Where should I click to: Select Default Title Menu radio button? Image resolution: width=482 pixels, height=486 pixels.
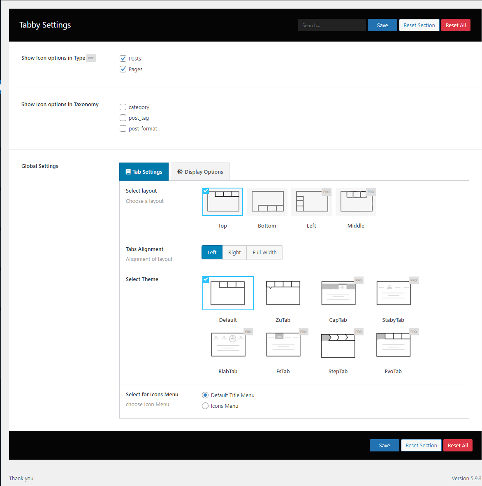point(205,395)
